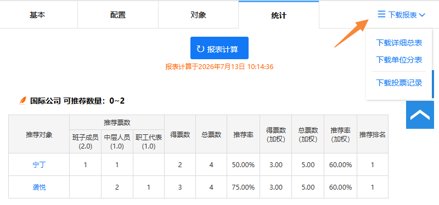The image size is (439, 205).
Task: Choose 下载投票记录 from the menu
Action: [x=399, y=83]
